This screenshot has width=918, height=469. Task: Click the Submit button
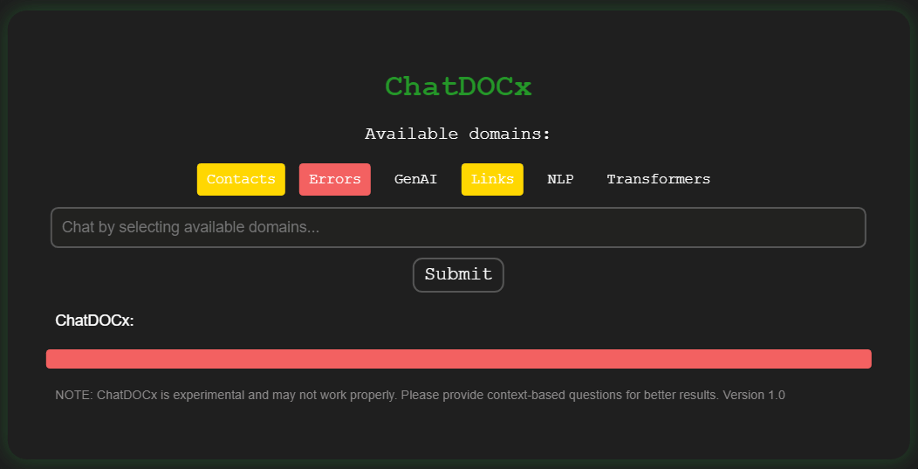pyautogui.click(x=458, y=274)
